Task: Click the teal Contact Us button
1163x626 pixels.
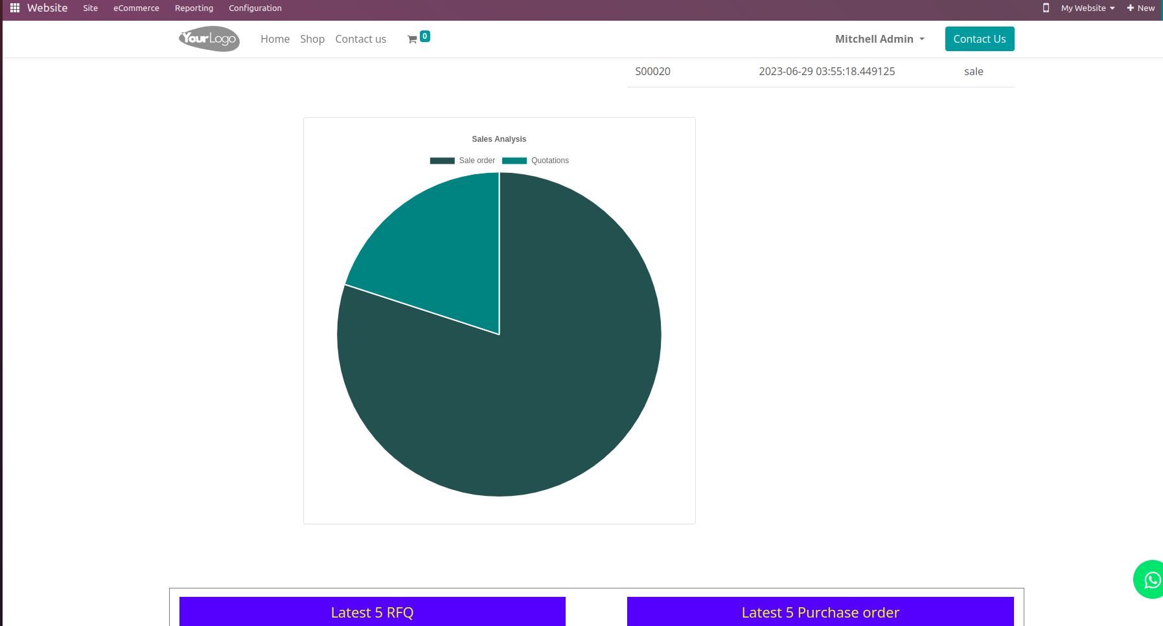Action: click(x=980, y=39)
